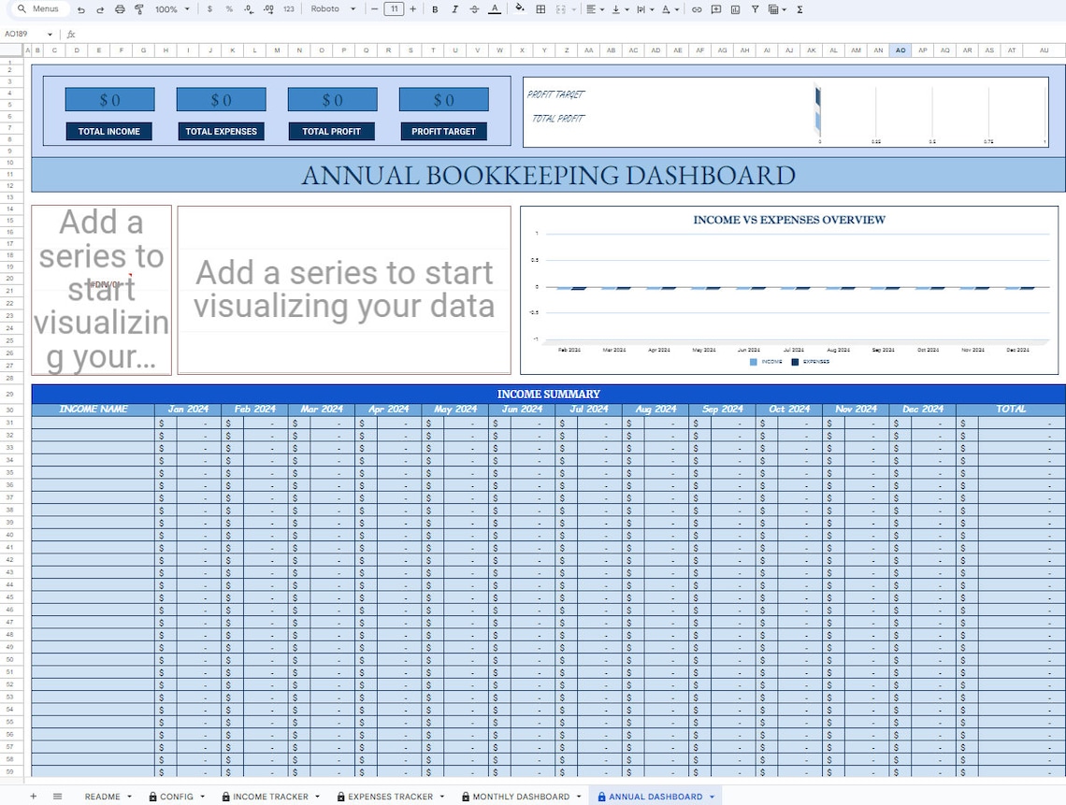1066x805 pixels.
Task: Click the insert comment icon
Action: tap(715, 8)
